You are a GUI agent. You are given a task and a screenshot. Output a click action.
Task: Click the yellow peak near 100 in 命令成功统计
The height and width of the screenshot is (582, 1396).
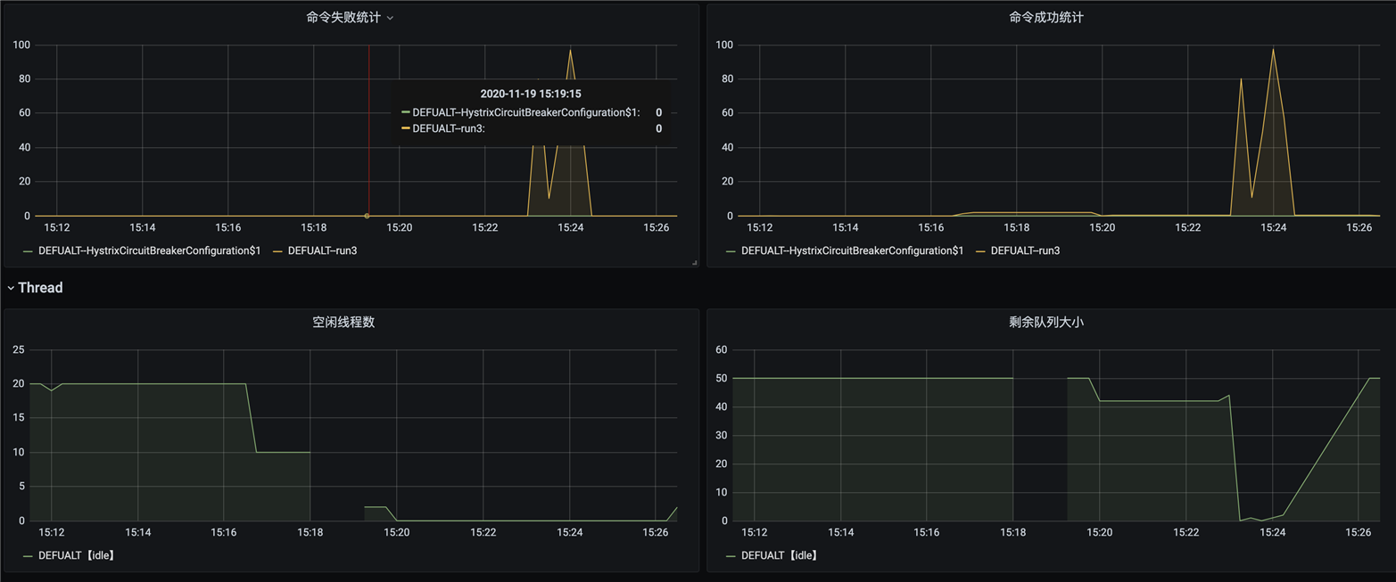coord(1273,49)
